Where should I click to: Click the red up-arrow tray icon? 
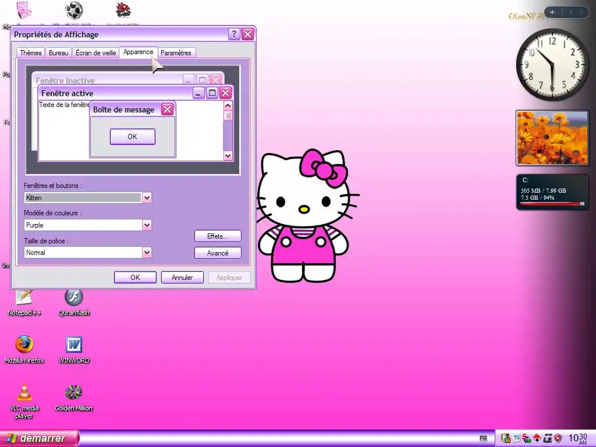tap(537, 438)
